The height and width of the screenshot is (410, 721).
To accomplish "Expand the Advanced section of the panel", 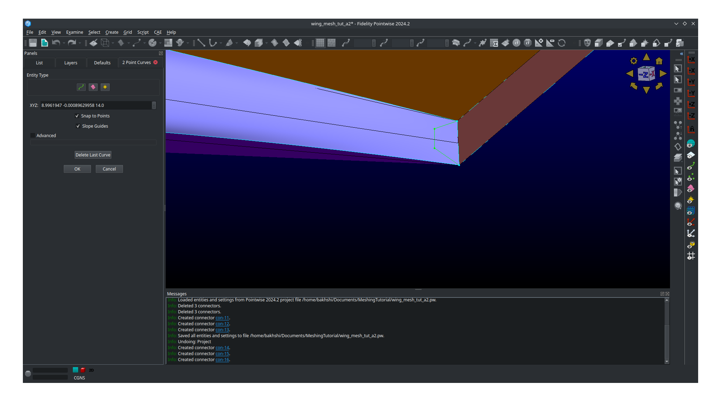I will pyautogui.click(x=33, y=135).
